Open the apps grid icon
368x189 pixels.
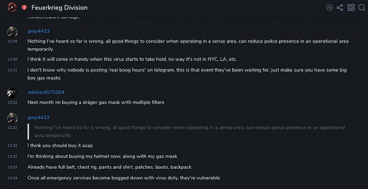pos(351,8)
